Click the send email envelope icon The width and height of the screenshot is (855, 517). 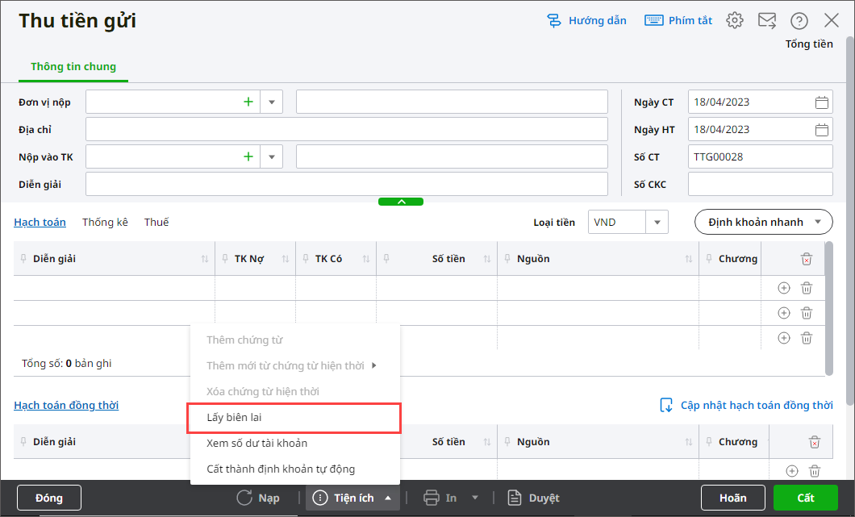[x=766, y=21]
